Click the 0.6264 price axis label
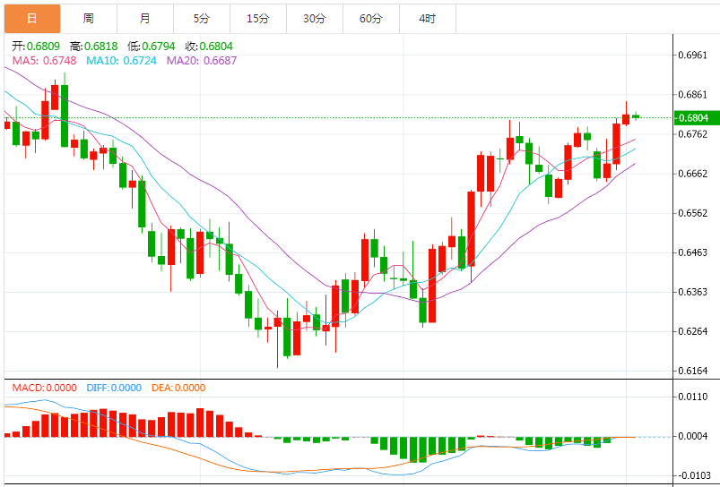Viewport: 720px width, 487px height. click(693, 331)
